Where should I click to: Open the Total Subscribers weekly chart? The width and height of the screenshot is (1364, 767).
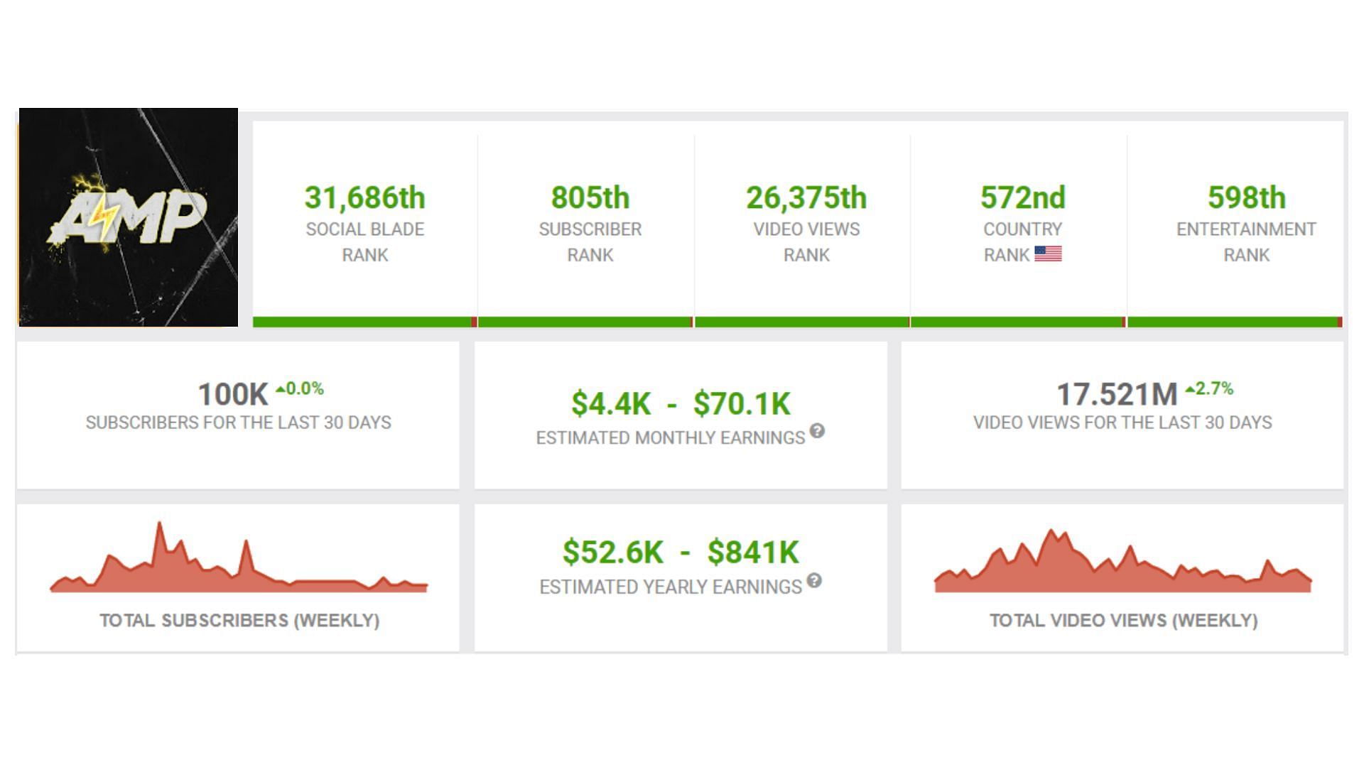(239, 557)
